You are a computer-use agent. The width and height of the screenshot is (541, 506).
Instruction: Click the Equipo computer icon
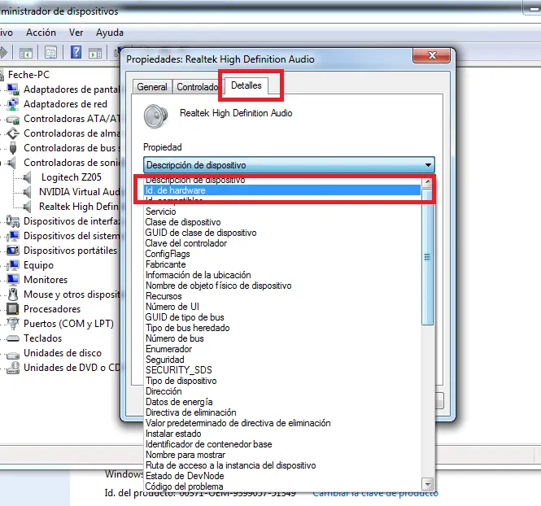pyautogui.click(x=13, y=265)
